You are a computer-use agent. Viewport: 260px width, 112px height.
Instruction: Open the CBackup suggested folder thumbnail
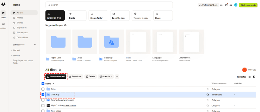click(x=112, y=42)
